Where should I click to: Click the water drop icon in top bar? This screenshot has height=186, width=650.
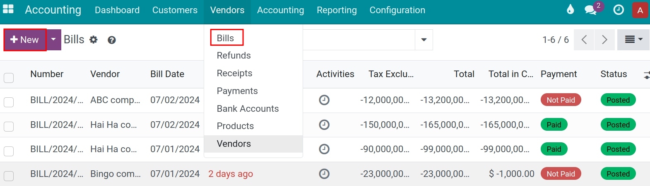tap(570, 9)
